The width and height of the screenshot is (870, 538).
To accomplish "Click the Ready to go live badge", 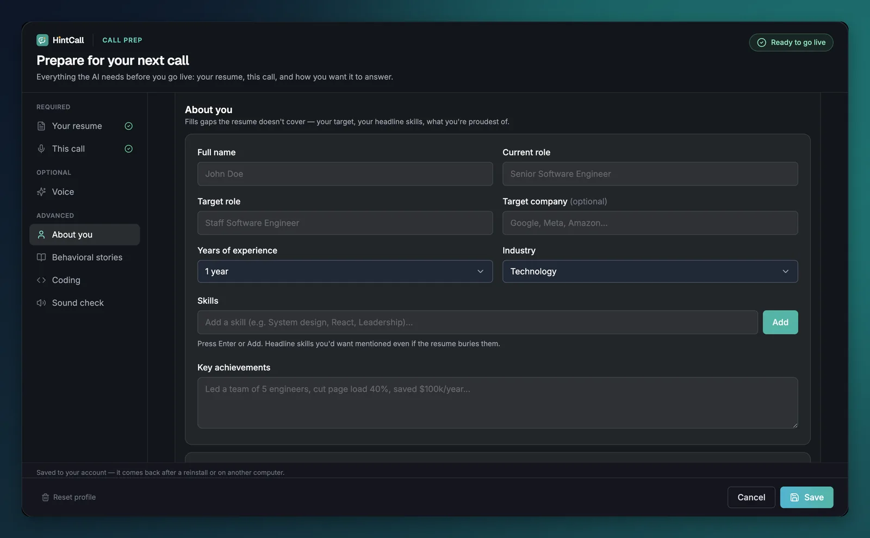I will tap(791, 42).
